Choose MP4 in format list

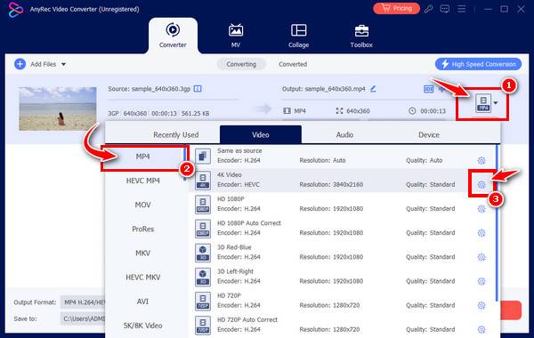pos(142,157)
